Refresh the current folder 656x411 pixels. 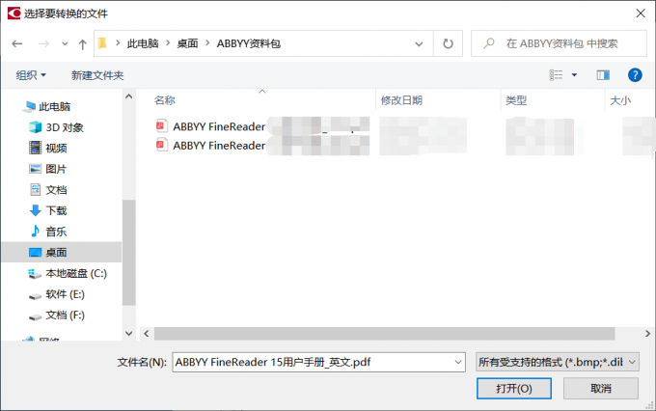click(x=448, y=43)
